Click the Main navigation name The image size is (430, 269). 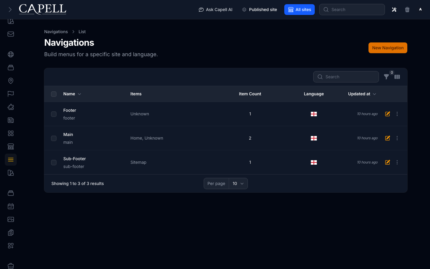coord(68,134)
